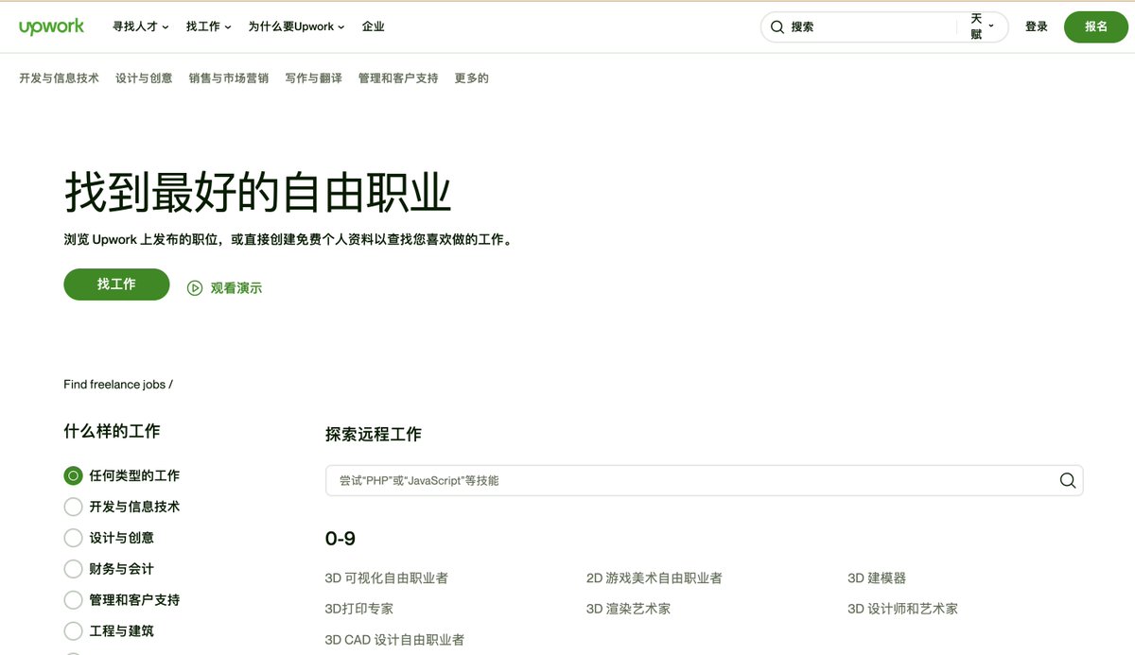1135x655 pixels.
Task: Select 工程与建筑 radio option
Action: 73,630
